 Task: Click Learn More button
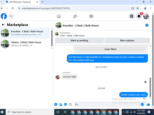coord(111,49)
